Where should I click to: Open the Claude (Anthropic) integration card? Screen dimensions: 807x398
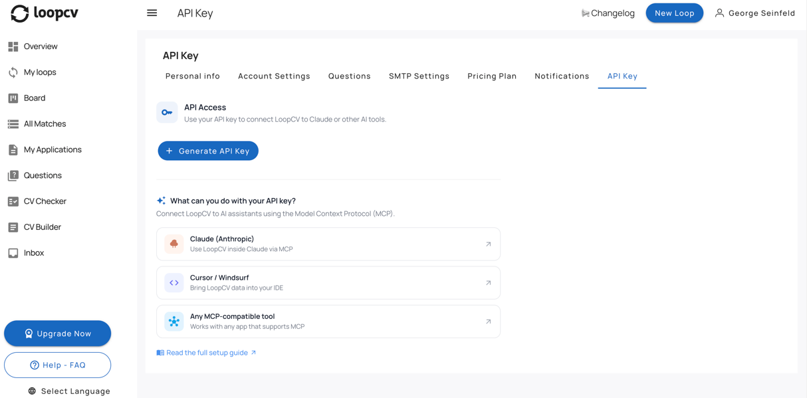click(328, 244)
